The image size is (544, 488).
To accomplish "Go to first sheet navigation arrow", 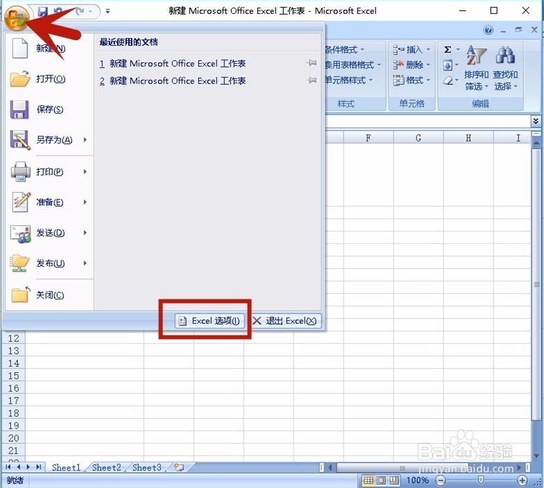I will point(8,467).
